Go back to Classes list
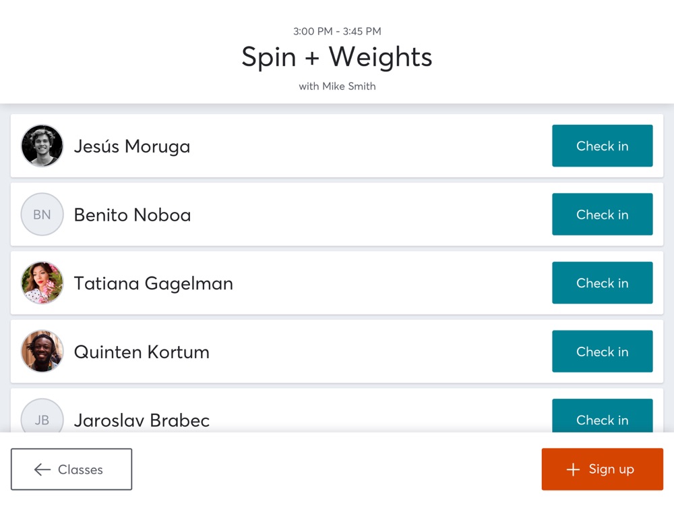The width and height of the screenshot is (674, 506). click(71, 469)
